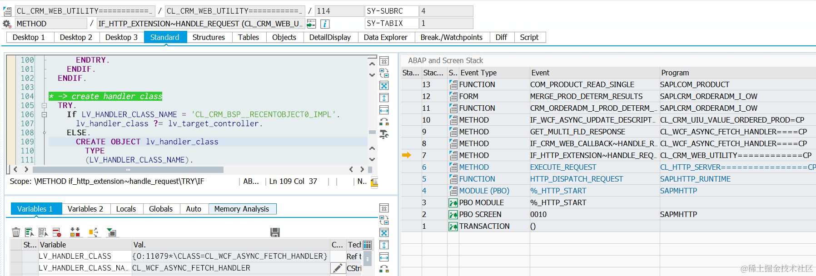This screenshot has width=816, height=276.
Task: Click the document icon left of program field
Action: [7, 11]
